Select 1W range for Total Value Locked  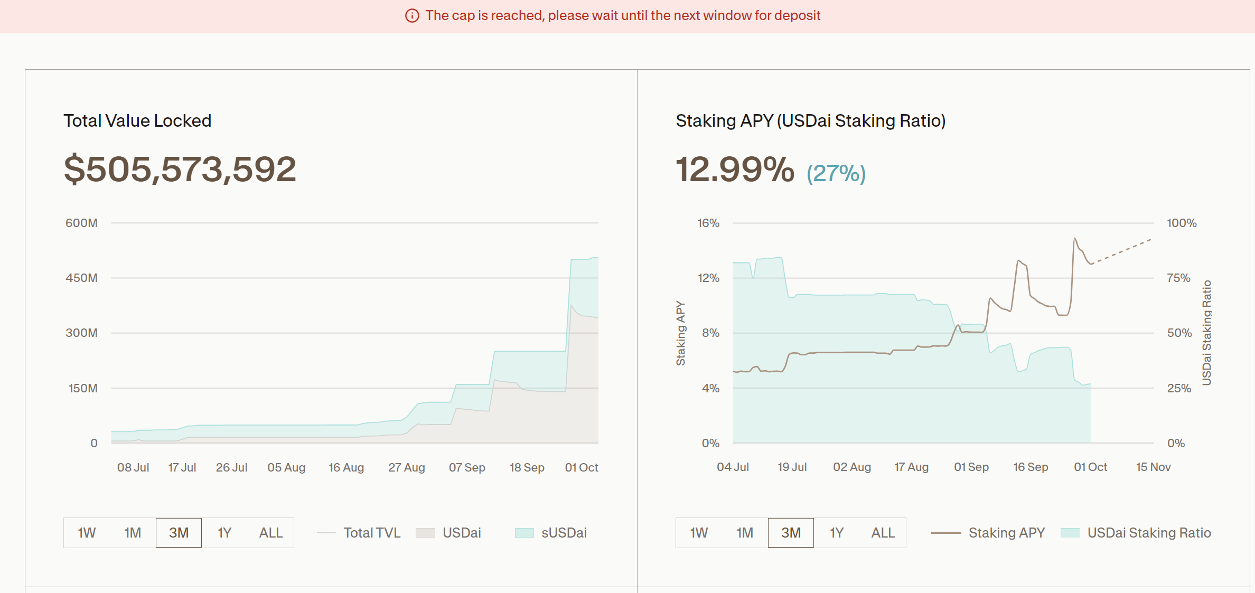point(87,533)
